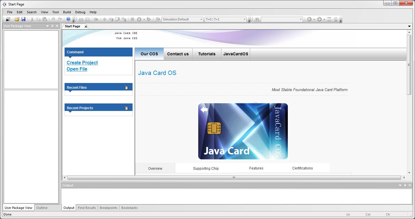Open the Tool menu
This screenshot has width=415, height=219.
(56, 12)
